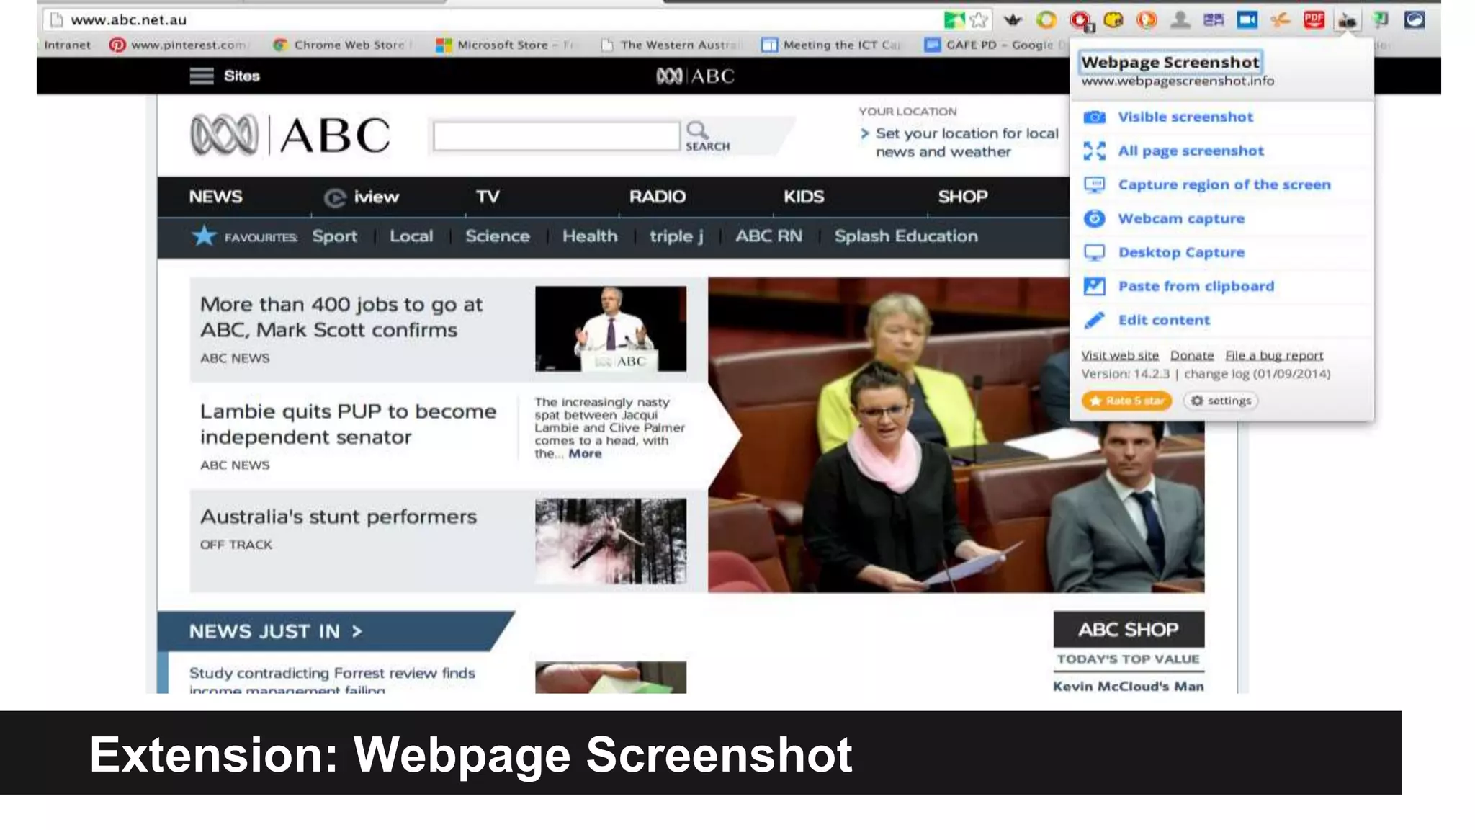The width and height of the screenshot is (1475, 830).
Task: Click the Visible screenshot camera icon
Action: coord(1094,117)
